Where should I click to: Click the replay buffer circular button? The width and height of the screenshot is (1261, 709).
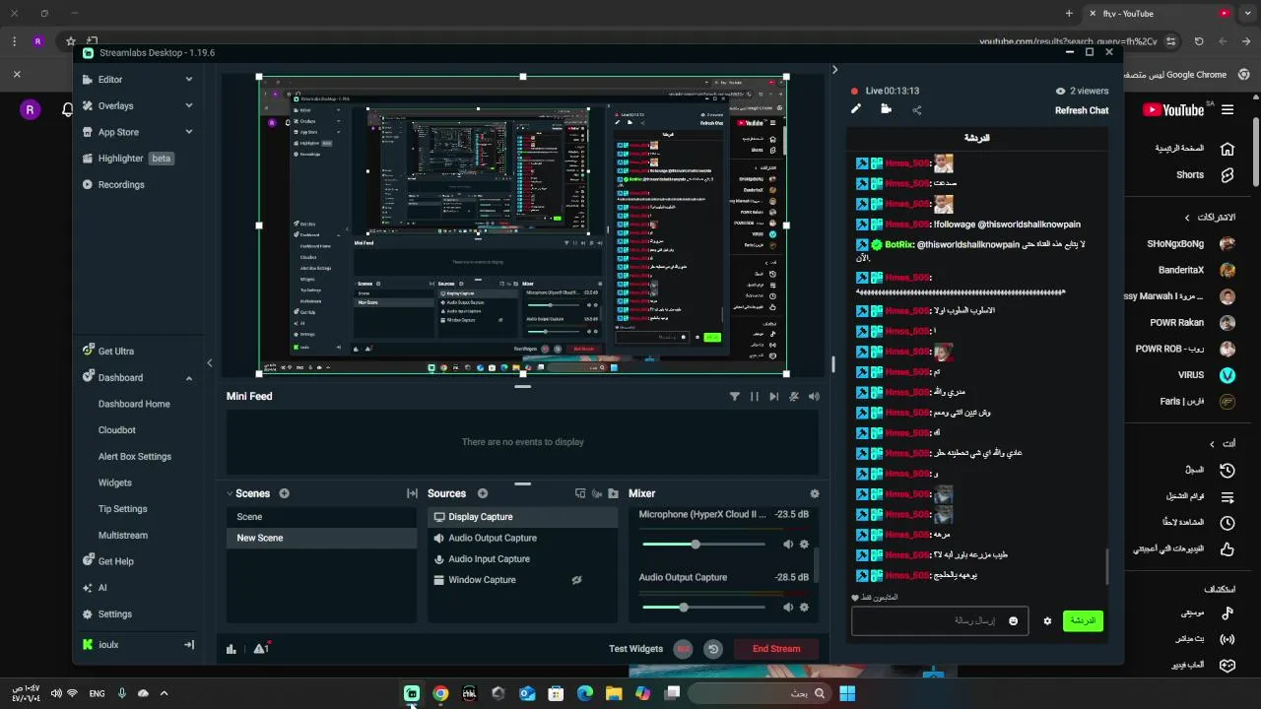[713, 649]
